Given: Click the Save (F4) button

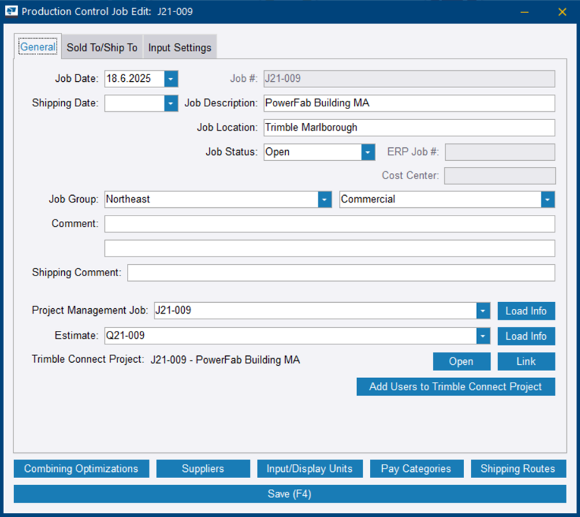Looking at the screenshot, I should coord(289,494).
